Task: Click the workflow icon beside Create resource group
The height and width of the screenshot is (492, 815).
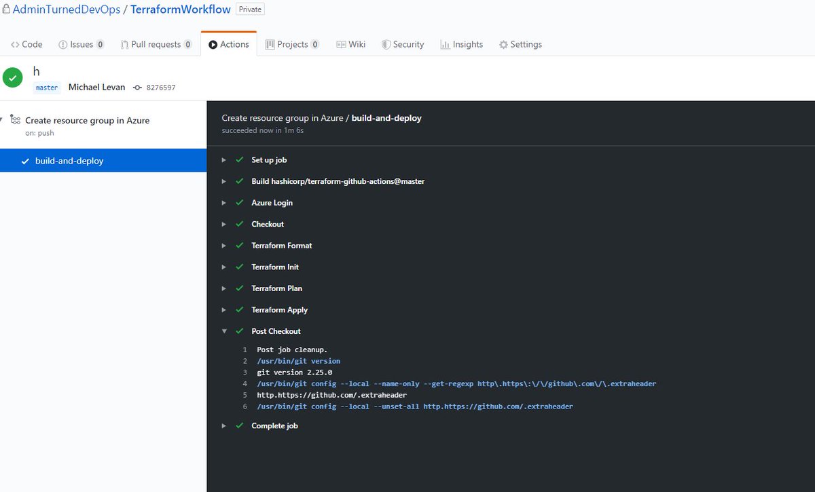Action: point(15,119)
